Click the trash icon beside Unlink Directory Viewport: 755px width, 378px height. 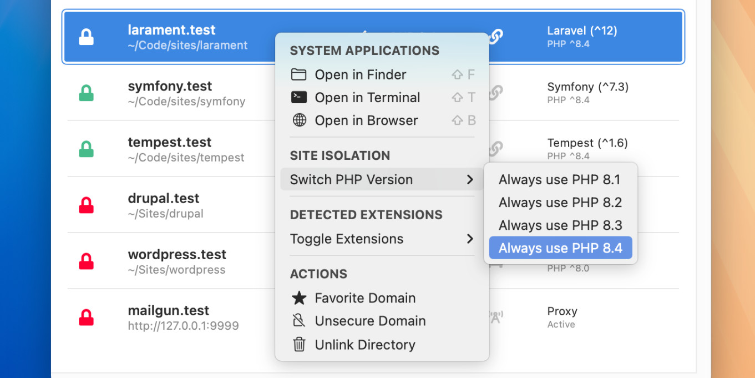(x=299, y=345)
